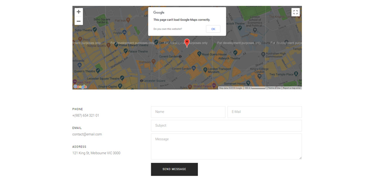The image size is (374, 180).
Task: Focus the Name input field
Action: tap(188, 112)
